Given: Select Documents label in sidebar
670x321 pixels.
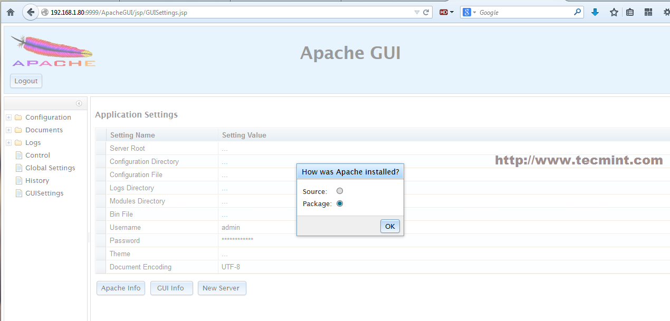Looking at the screenshot, I should 44,130.
